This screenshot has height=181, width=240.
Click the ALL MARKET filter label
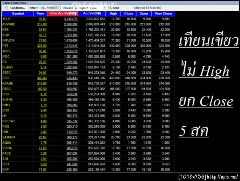pos(49,8)
